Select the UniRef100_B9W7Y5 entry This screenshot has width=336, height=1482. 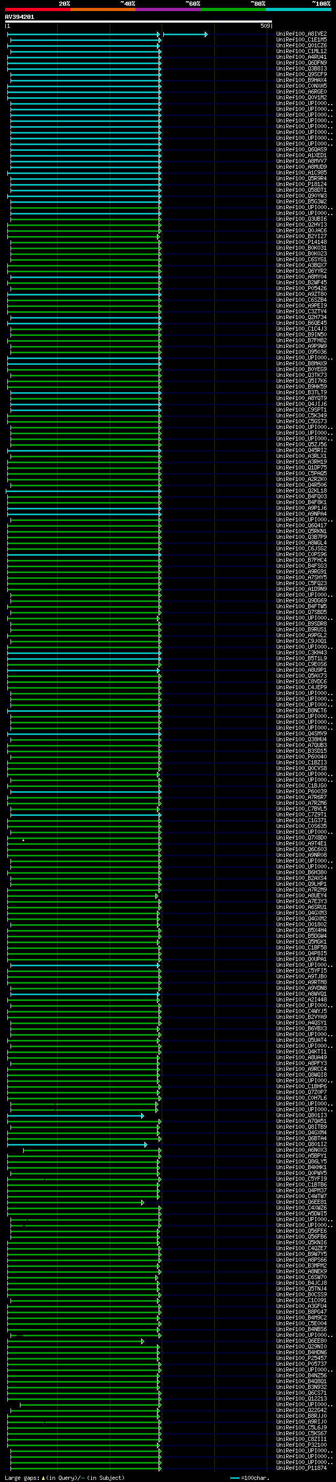[x=301, y=1254]
